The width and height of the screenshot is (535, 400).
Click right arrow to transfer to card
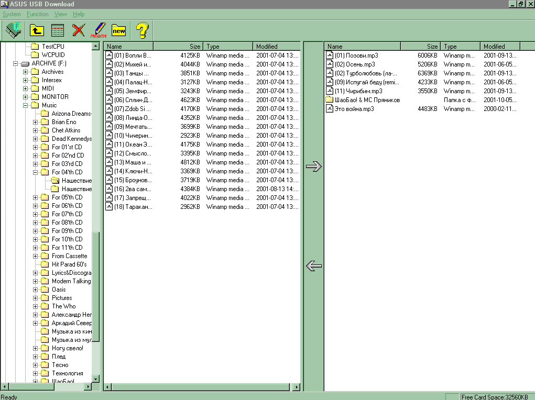coord(313,166)
